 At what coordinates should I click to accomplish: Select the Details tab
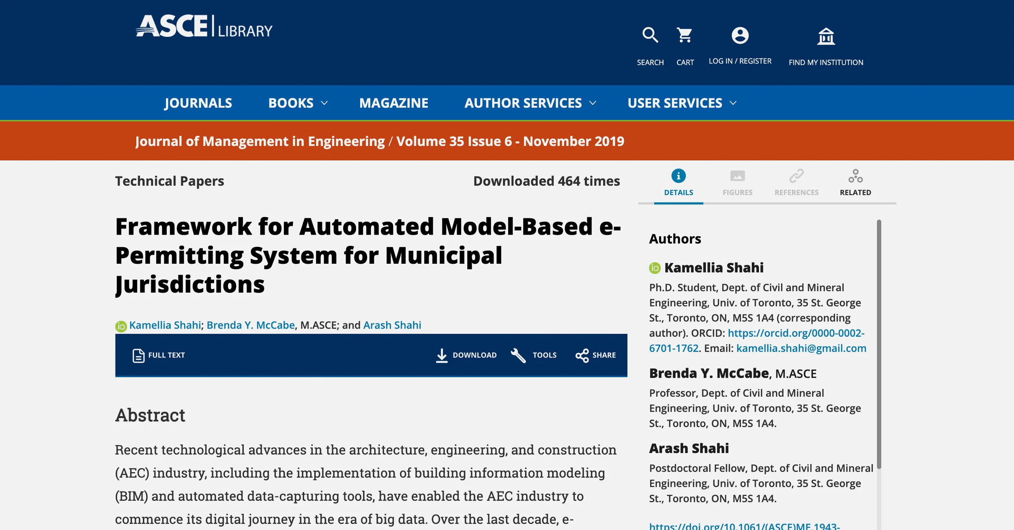click(678, 182)
